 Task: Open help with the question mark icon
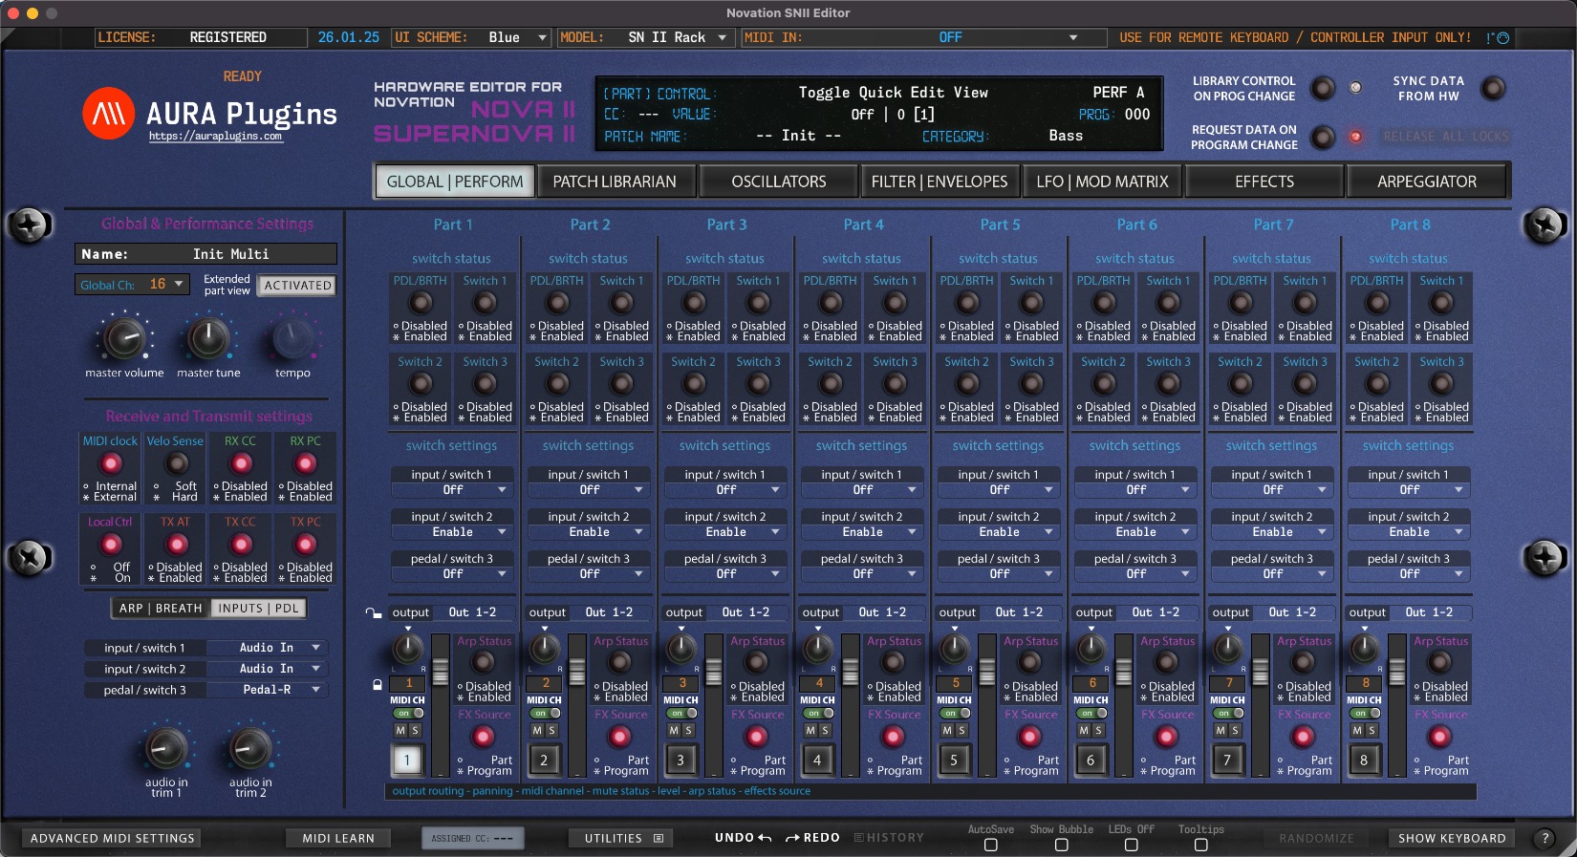[x=1544, y=838]
